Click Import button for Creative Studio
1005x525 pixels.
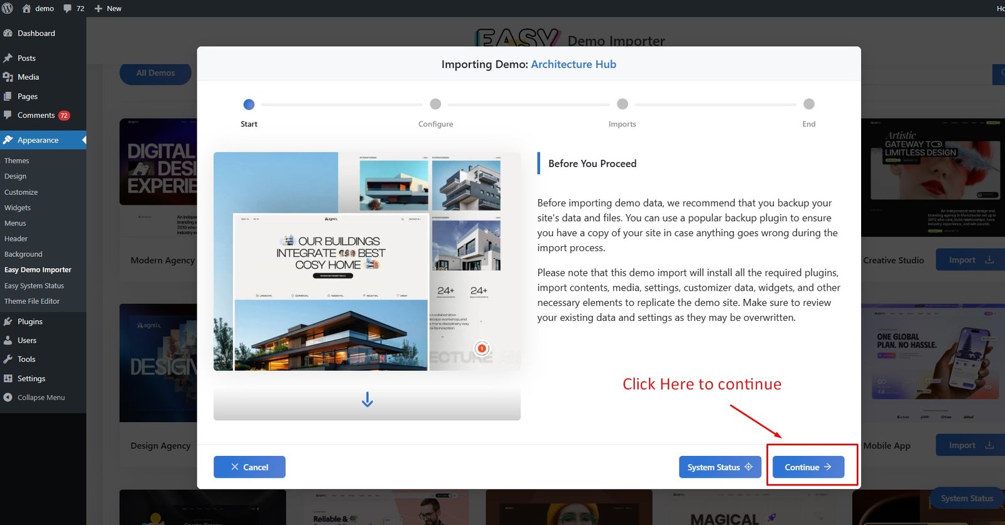pos(970,260)
